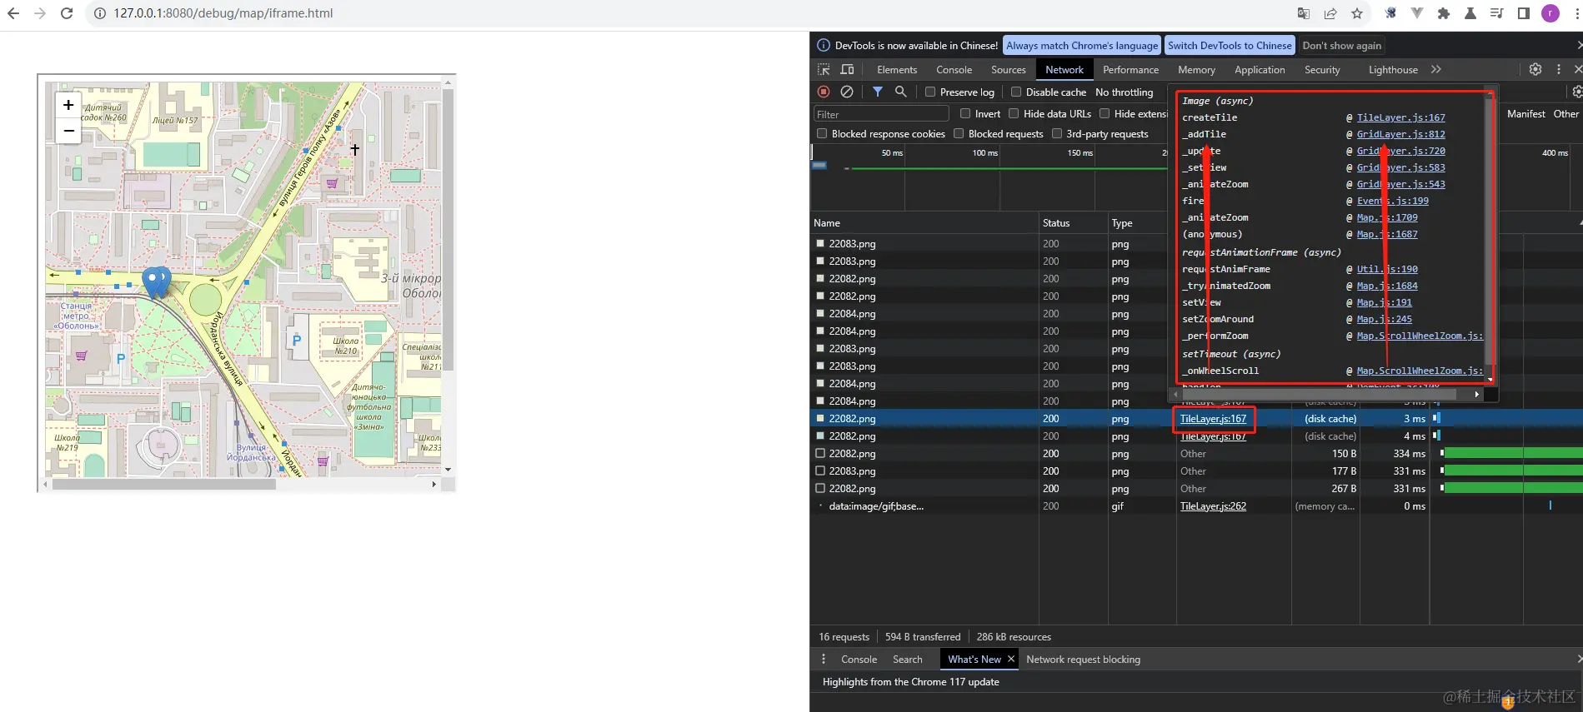The height and width of the screenshot is (712, 1583).
Task: Focus the network Filter input field
Action: 881,114
